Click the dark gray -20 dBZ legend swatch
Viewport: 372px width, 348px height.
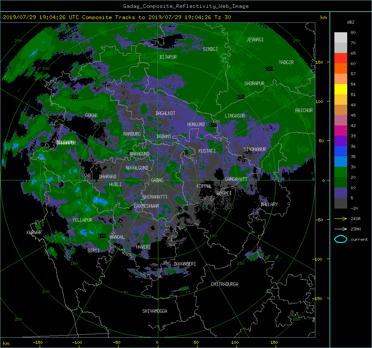coord(341,203)
